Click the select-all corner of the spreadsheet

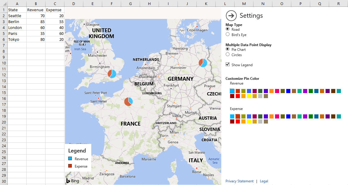pos(4,4)
